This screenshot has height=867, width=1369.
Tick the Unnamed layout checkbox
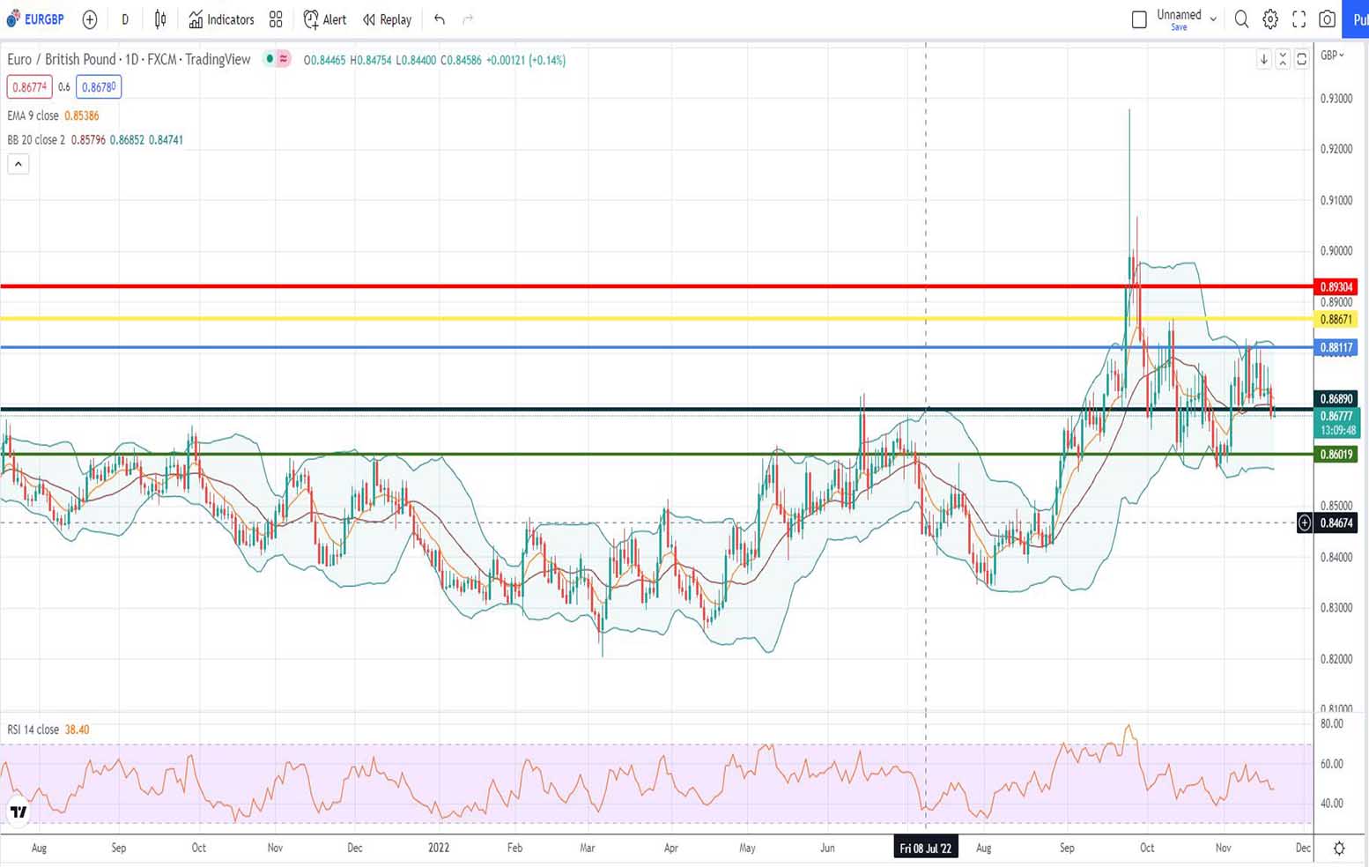click(1138, 19)
